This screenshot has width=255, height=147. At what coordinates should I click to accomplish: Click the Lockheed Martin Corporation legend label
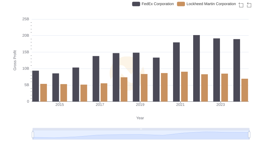tap(211, 4)
